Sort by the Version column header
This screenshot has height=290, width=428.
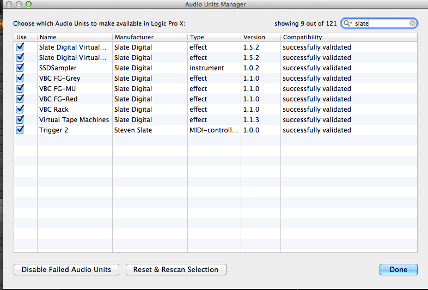pyautogui.click(x=261, y=37)
